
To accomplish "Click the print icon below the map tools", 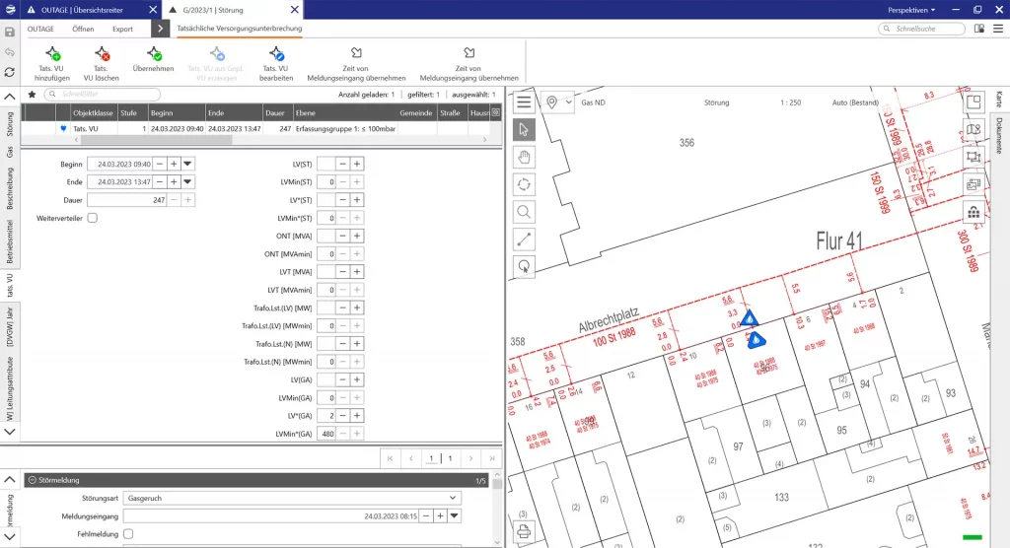I will point(524,532).
